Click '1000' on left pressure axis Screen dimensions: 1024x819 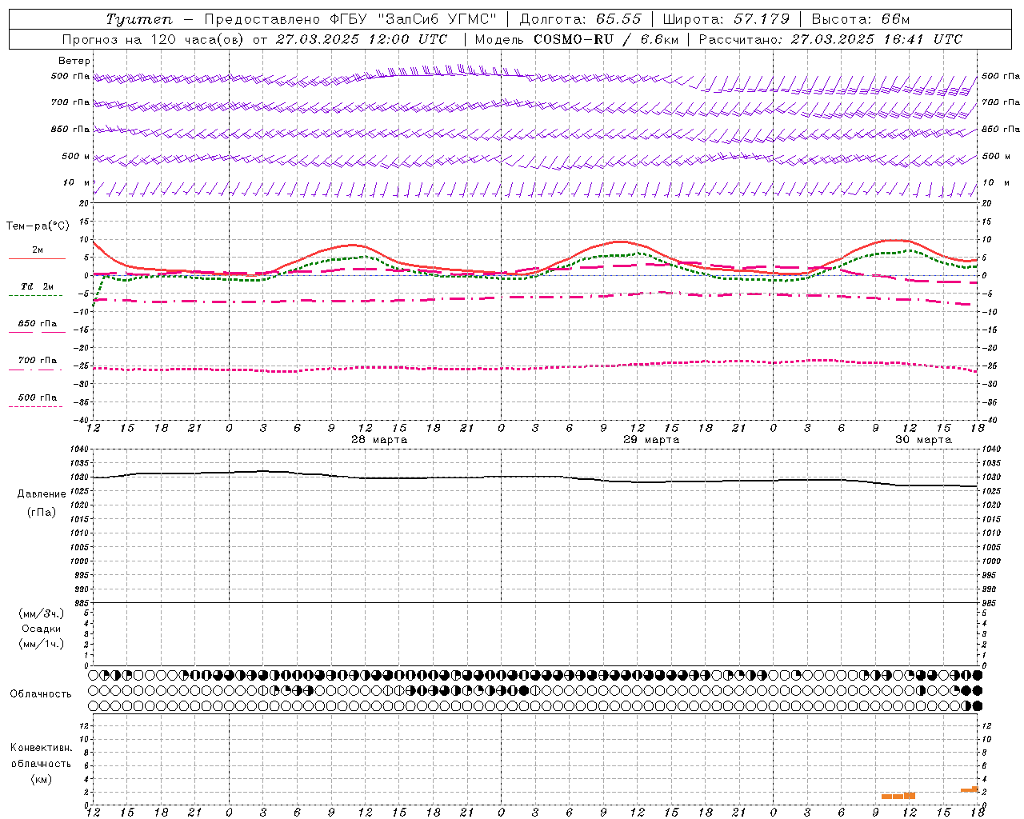tap(80, 561)
